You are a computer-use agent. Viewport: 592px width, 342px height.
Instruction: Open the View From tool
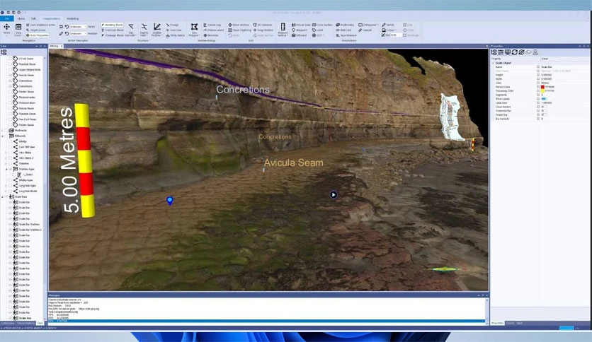[18, 30]
